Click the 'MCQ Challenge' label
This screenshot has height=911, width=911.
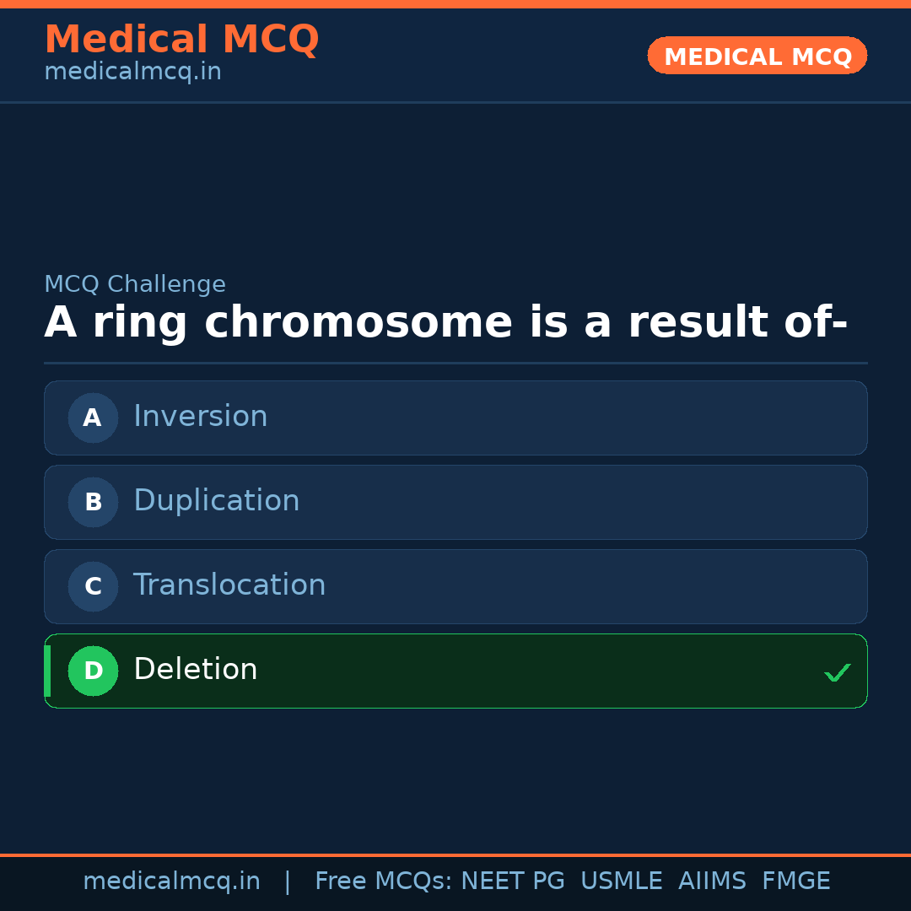pyautogui.click(x=135, y=285)
